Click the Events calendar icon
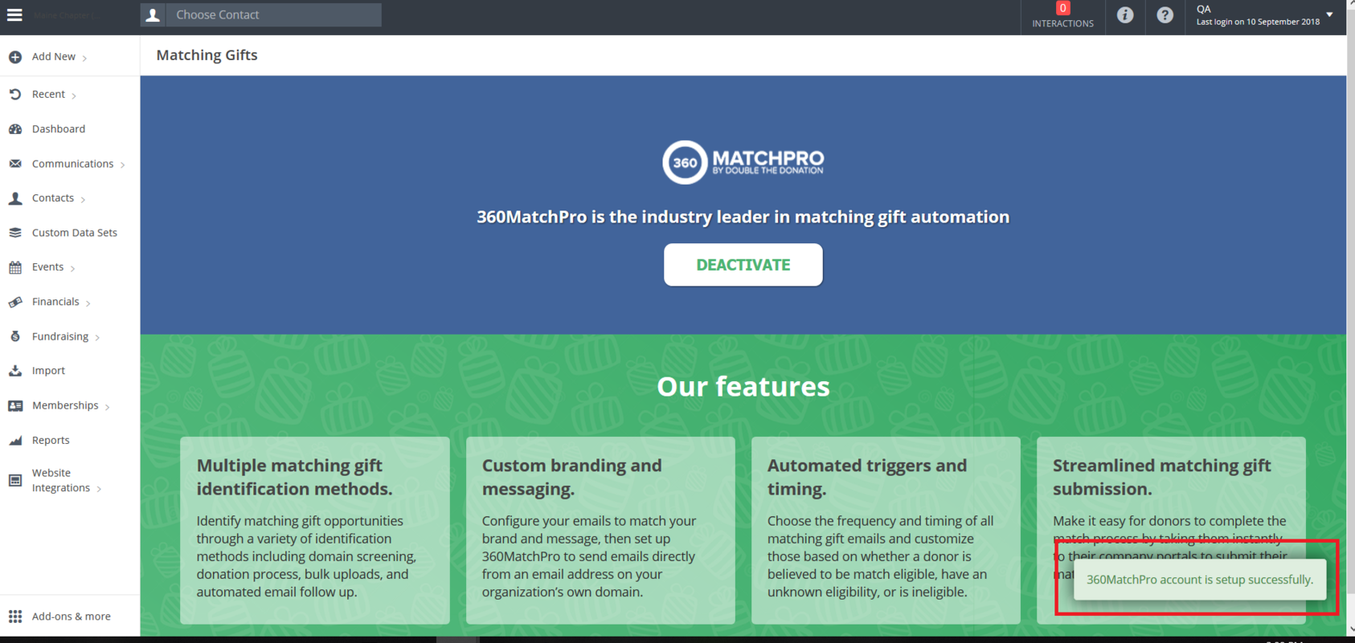This screenshot has width=1355, height=643. point(15,267)
